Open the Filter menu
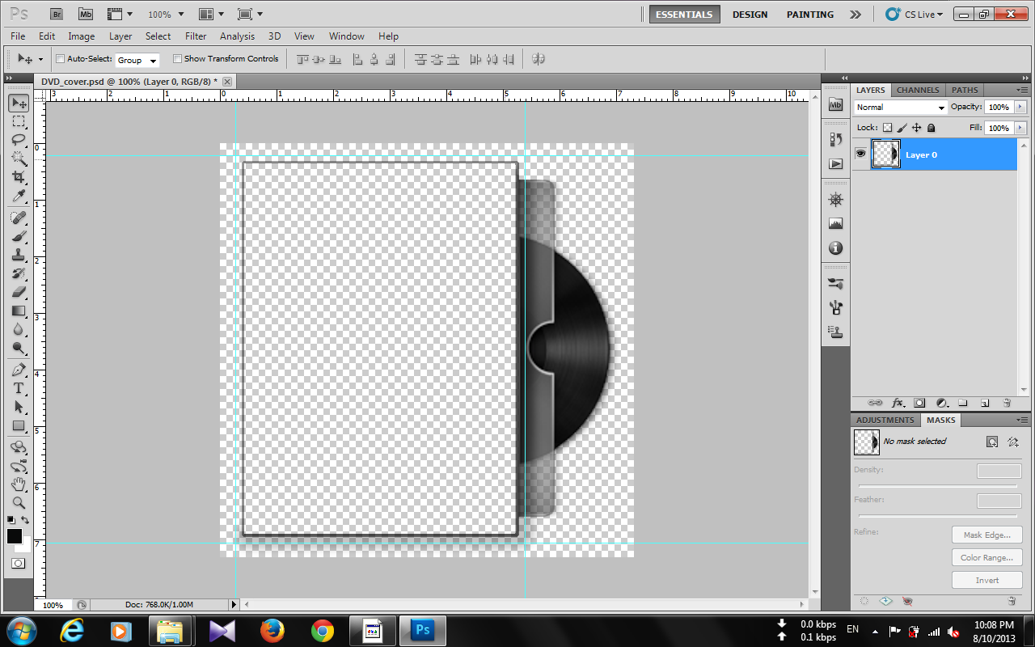The image size is (1035, 647). coord(195,36)
